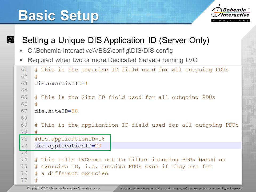Click the DIS.config file path bullet
Image resolution: width=256 pixels, height=192 pixels.
[100, 51]
